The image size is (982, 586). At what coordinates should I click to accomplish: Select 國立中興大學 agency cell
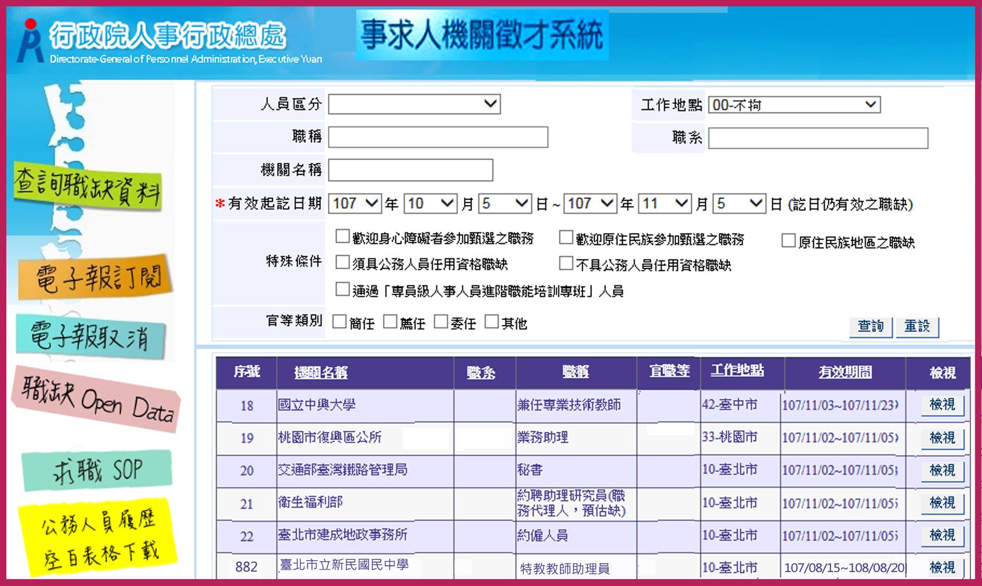[x=365, y=406]
